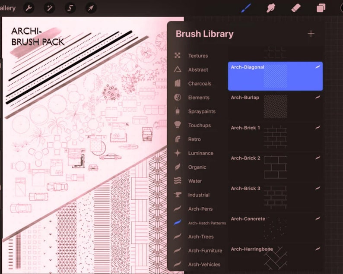Open the Spraypaints brush set
This screenshot has height=274, width=343.
(202, 111)
